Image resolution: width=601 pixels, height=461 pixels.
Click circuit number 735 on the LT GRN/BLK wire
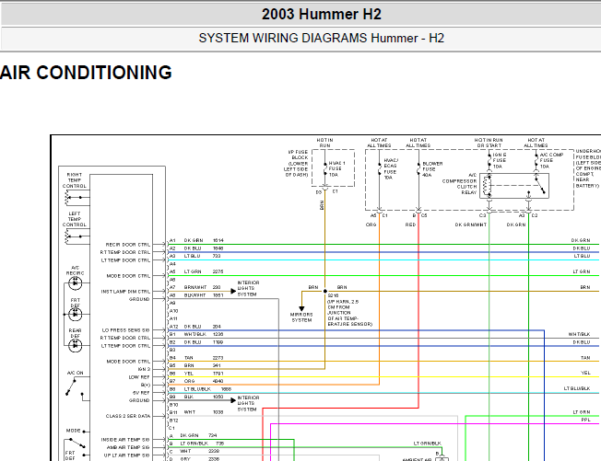[220, 444]
